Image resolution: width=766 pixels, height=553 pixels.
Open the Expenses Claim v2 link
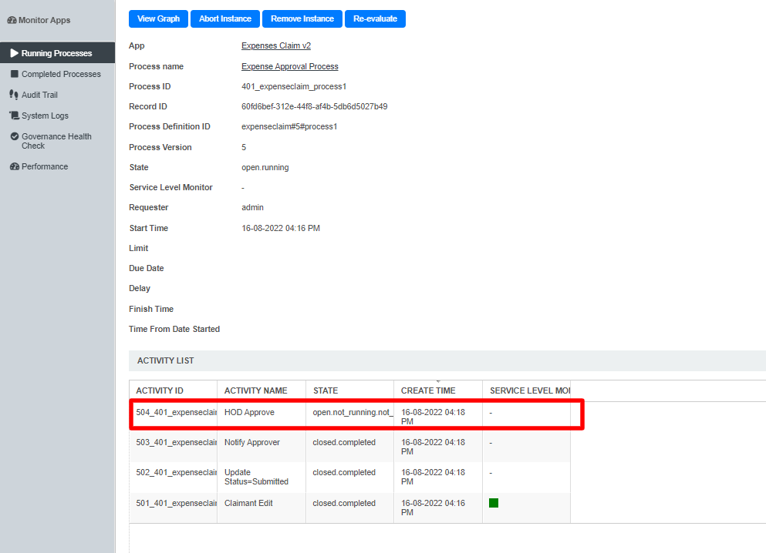pos(276,45)
